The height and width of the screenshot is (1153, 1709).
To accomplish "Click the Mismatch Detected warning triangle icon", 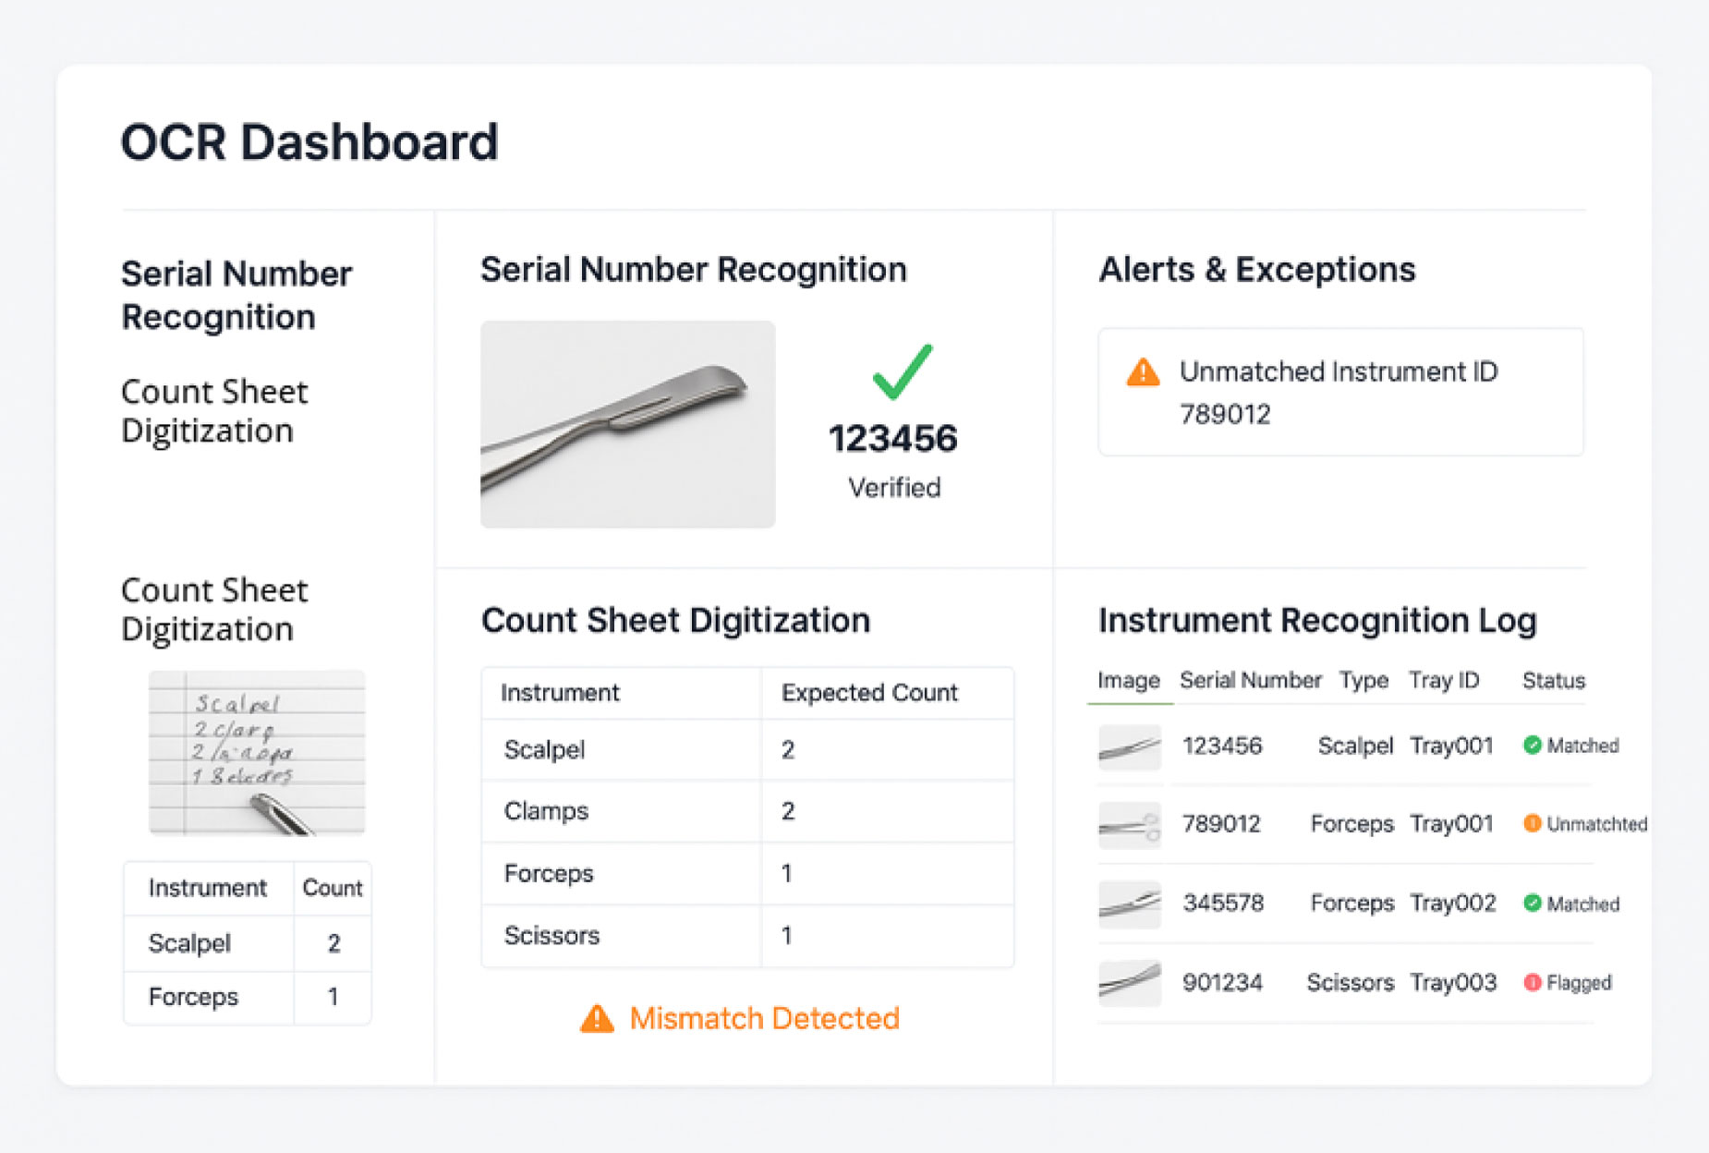I will 597,1018.
